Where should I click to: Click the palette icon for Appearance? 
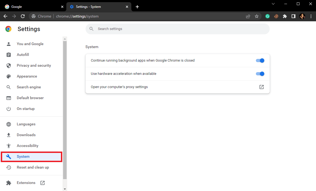[9, 76]
